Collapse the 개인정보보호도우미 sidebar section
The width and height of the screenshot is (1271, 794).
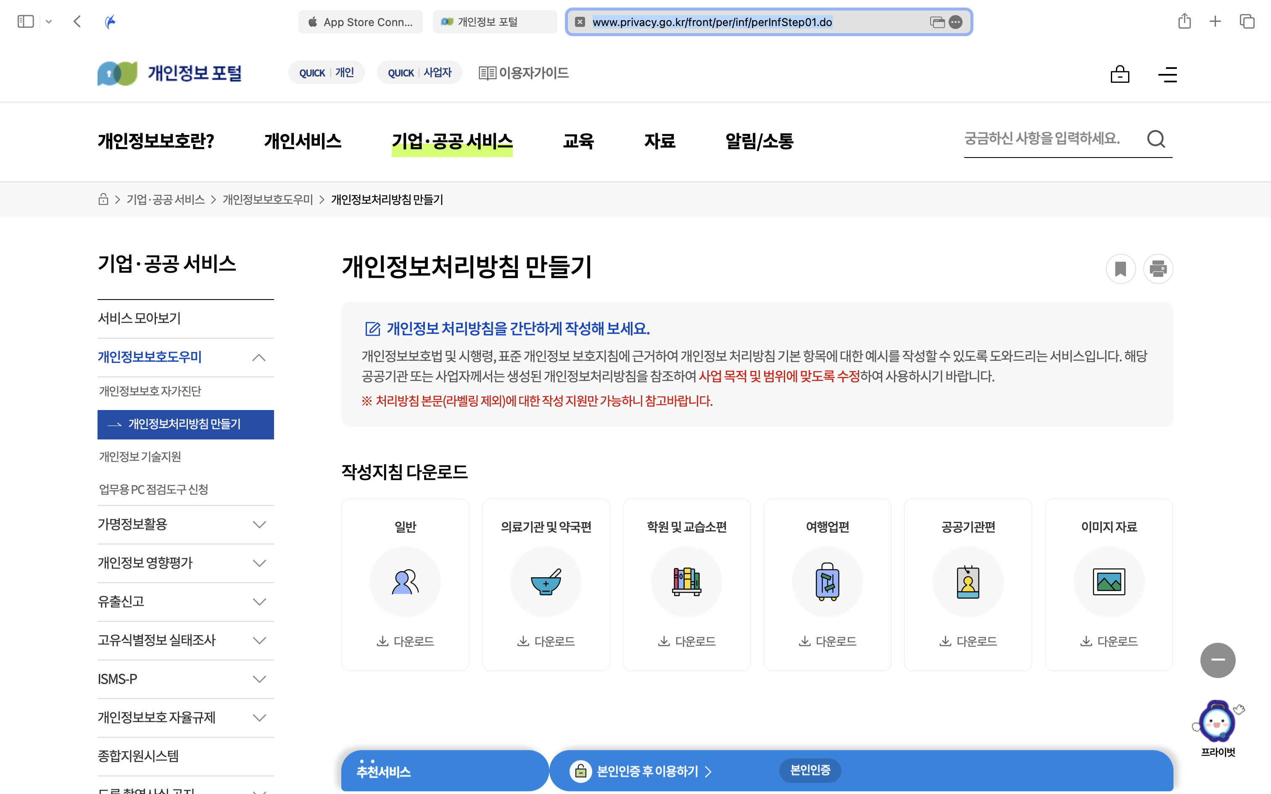(x=259, y=358)
